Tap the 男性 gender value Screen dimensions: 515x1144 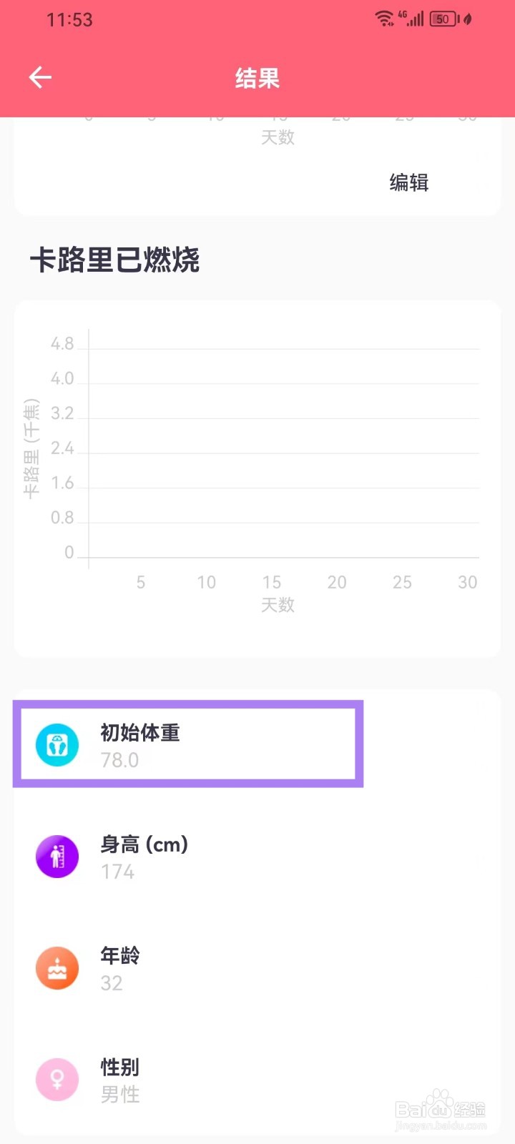[x=120, y=1095]
